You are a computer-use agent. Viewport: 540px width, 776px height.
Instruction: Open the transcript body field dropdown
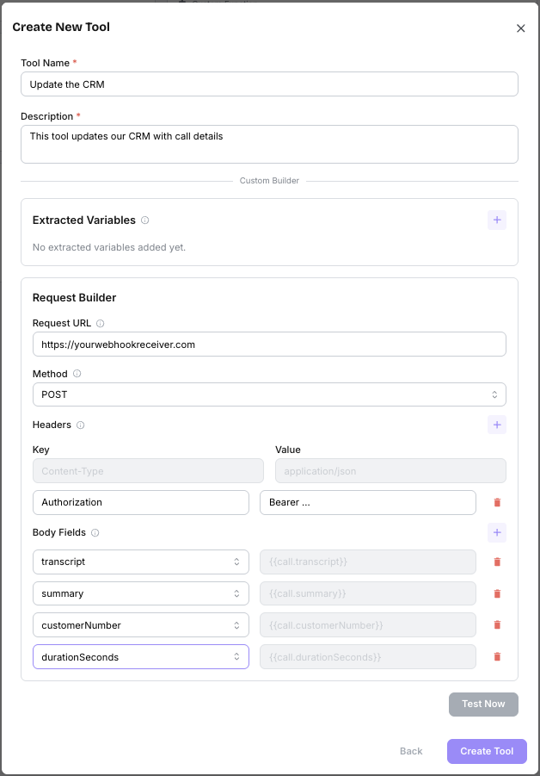[141, 562]
